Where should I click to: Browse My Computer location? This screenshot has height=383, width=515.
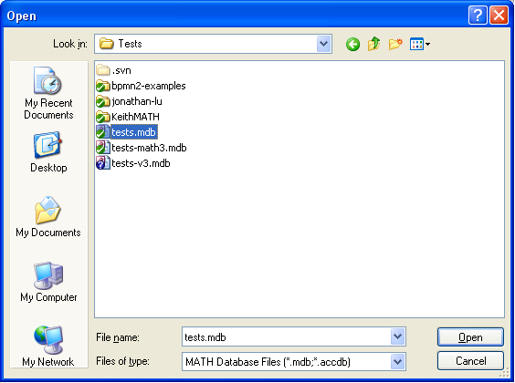(x=48, y=282)
